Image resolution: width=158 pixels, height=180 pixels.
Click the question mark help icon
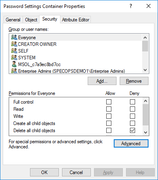point(131,6)
